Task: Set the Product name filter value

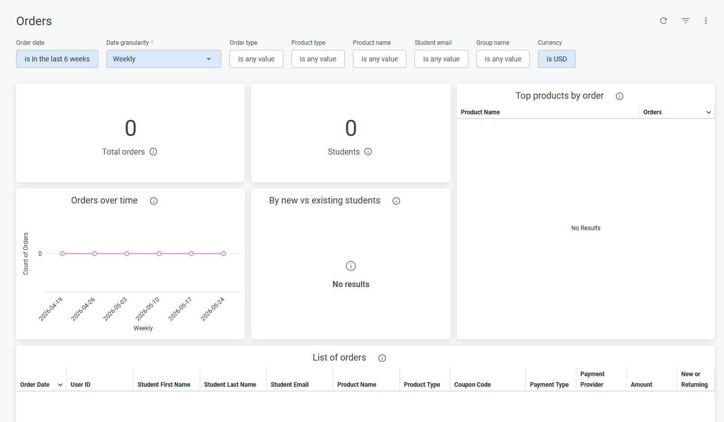Action: pos(380,59)
